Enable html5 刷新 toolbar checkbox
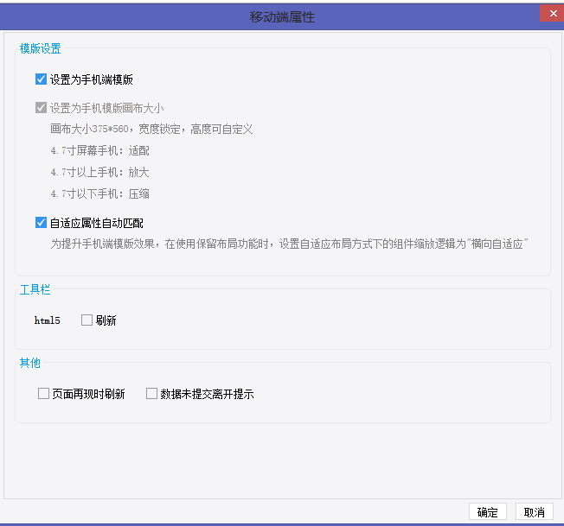 (87, 320)
